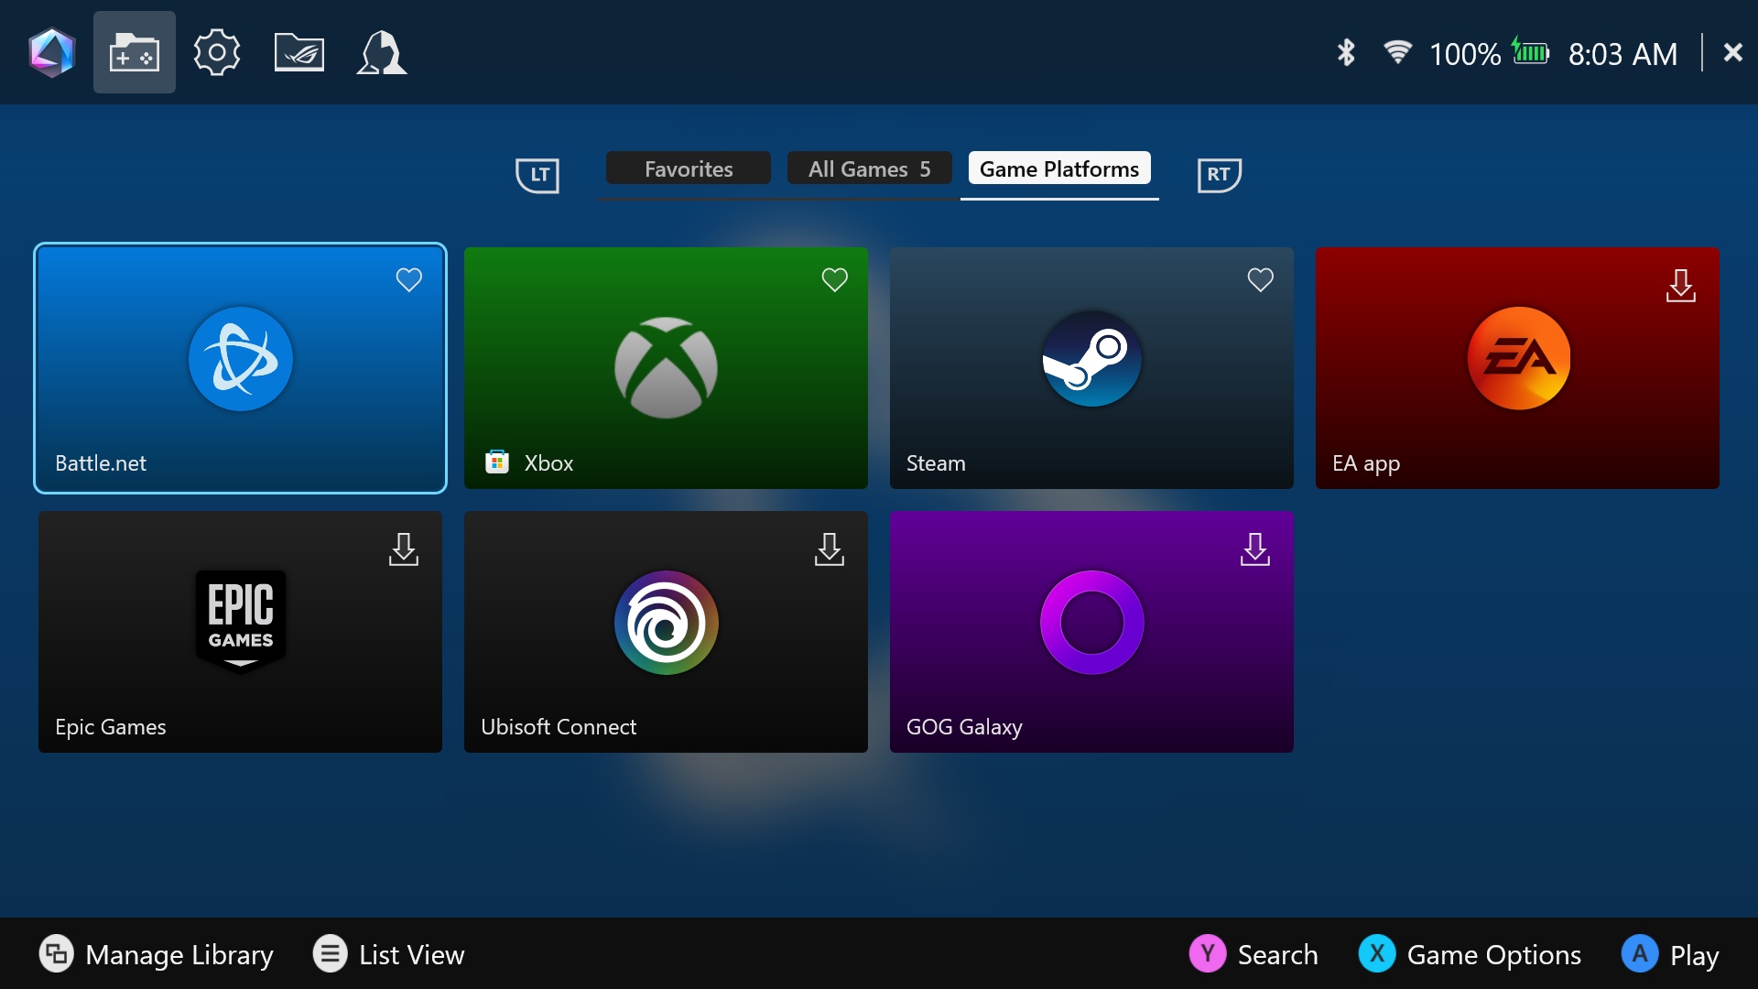Click download icon on GOG Galaxy tile

1254,549
